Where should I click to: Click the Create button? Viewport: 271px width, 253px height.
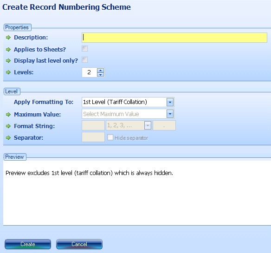click(28, 244)
